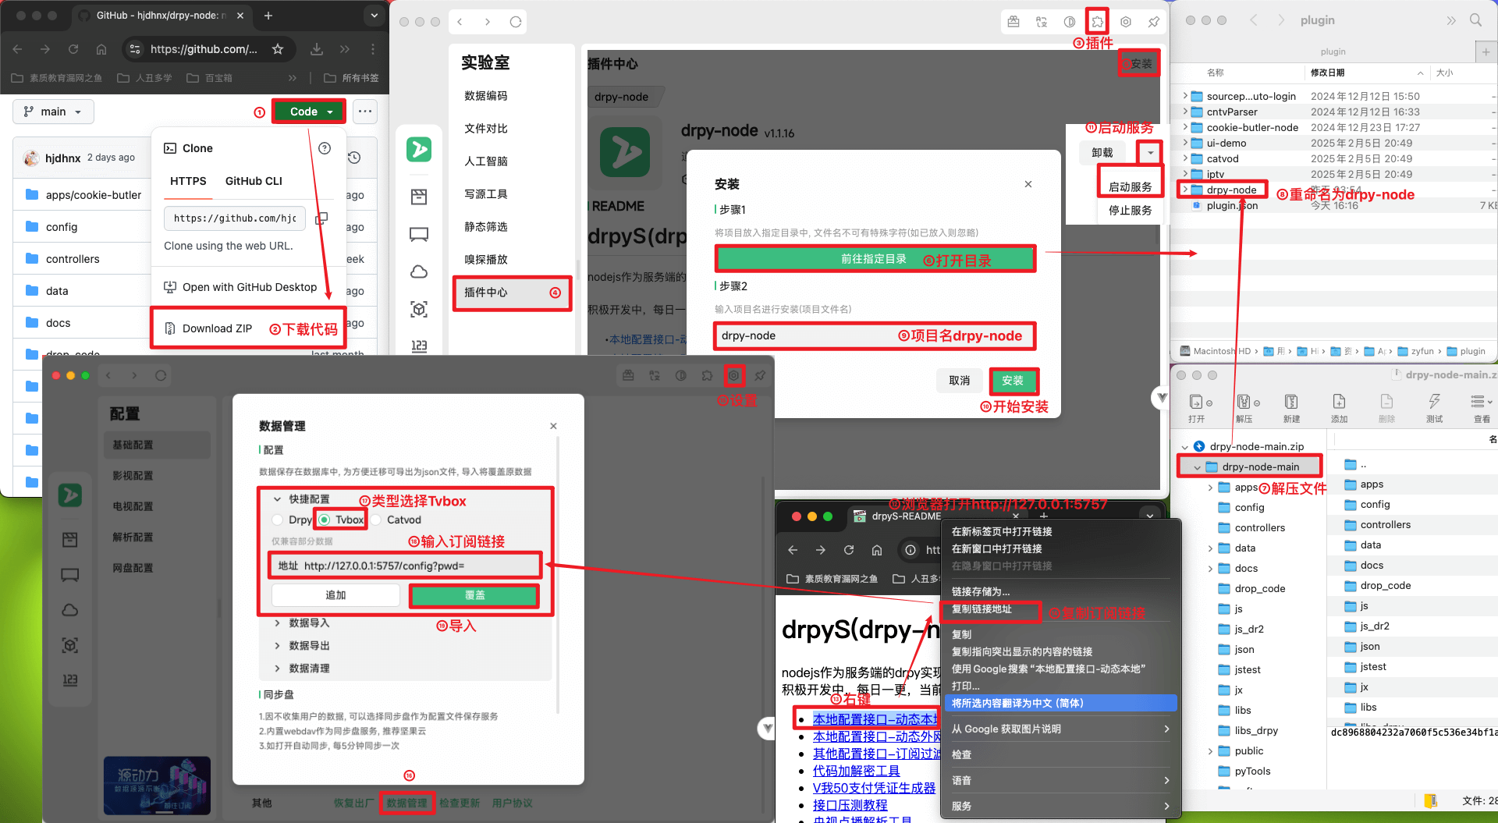Click the plugin puzzle icon in ZyPlayer toolbar
This screenshot has height=823, width=1498.
pos(1098,22)
